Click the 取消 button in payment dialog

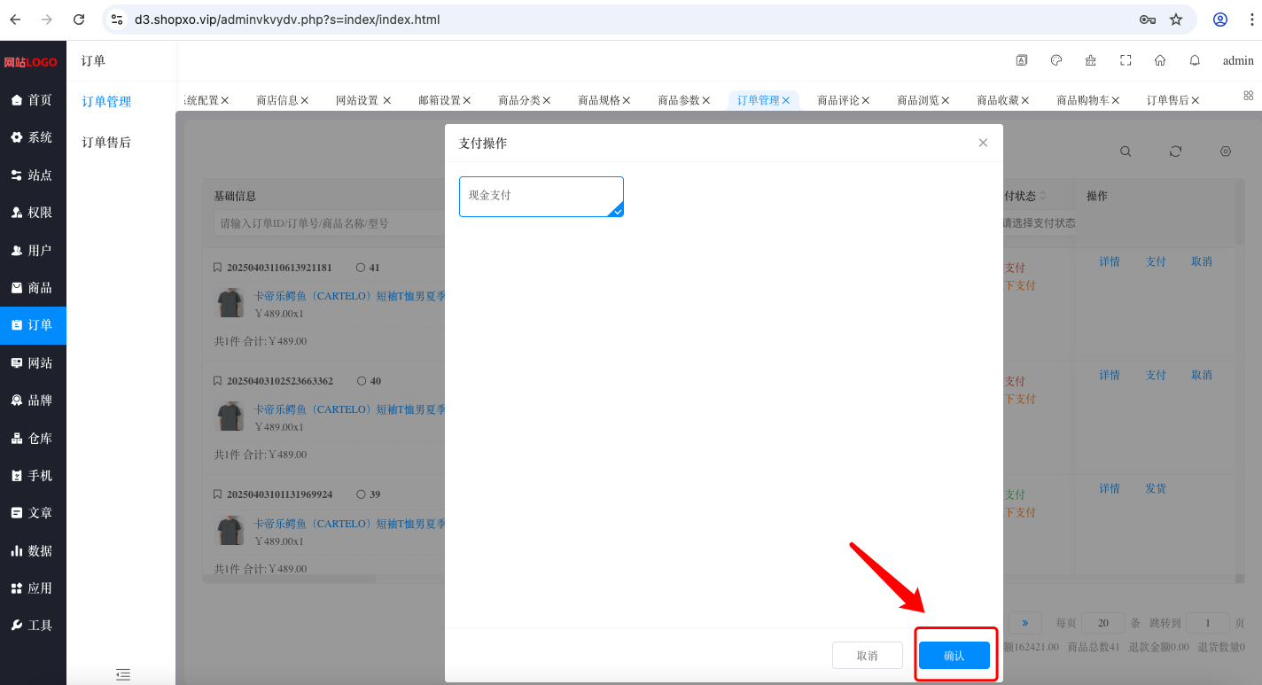point(868,656)
